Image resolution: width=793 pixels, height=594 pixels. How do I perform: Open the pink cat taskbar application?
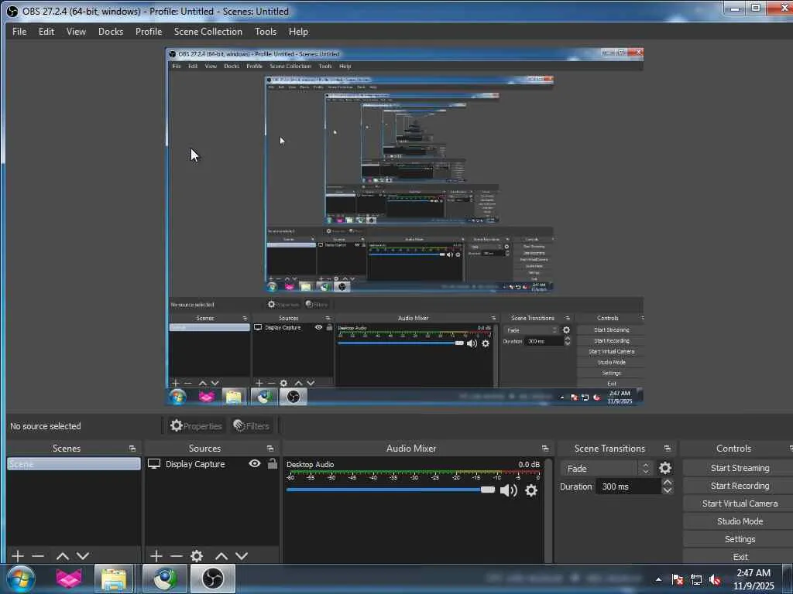coord(69,579)
